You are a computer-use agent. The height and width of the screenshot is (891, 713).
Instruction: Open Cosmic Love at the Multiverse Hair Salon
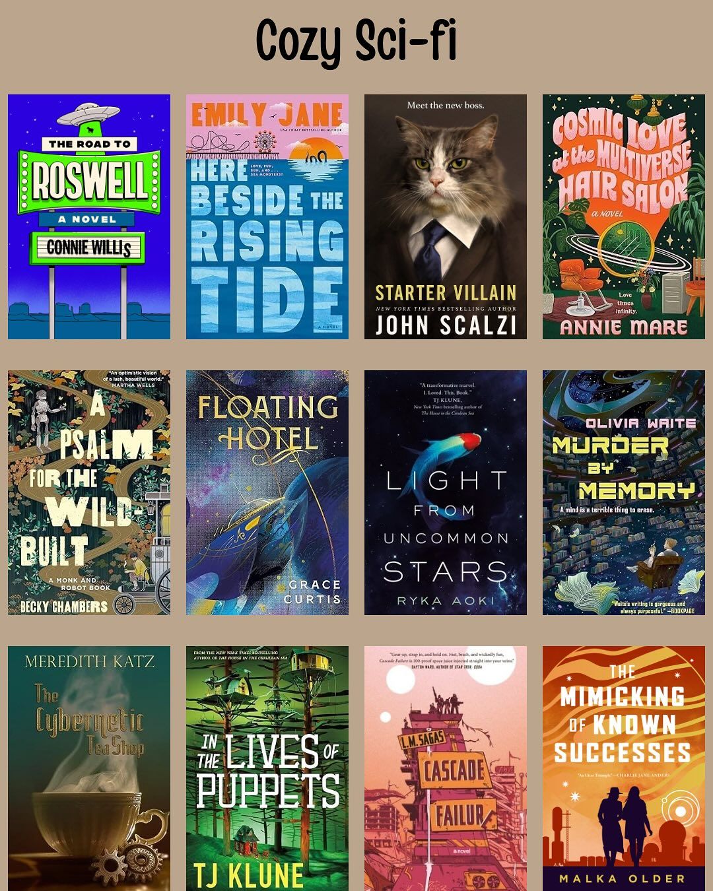[624, 216]
